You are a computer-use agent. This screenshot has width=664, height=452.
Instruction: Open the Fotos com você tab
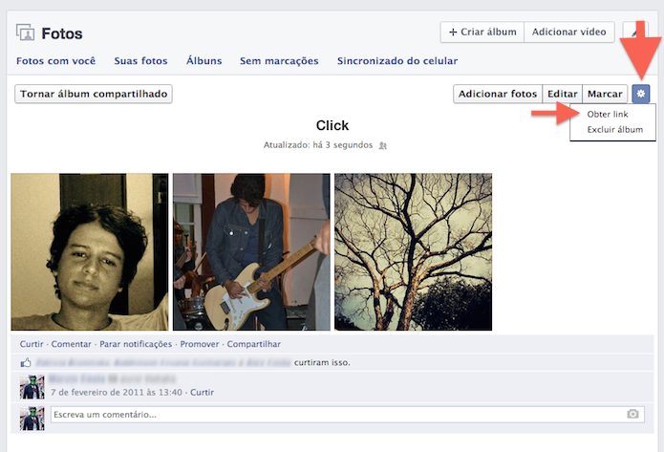(x=56, y=61)
